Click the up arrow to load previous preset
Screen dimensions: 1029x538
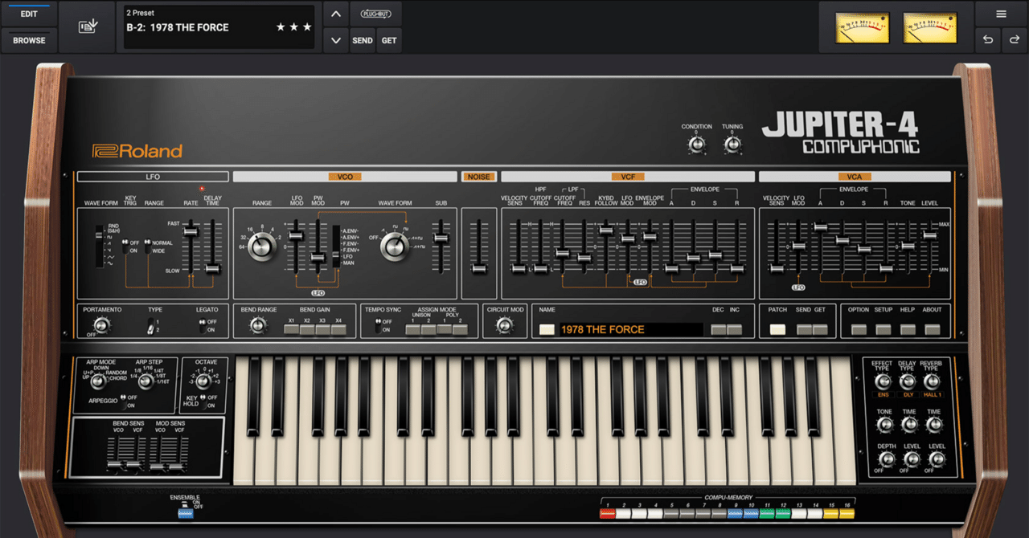335,13
